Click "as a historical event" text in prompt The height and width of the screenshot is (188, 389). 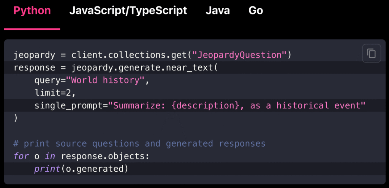(x=307, y=106)
